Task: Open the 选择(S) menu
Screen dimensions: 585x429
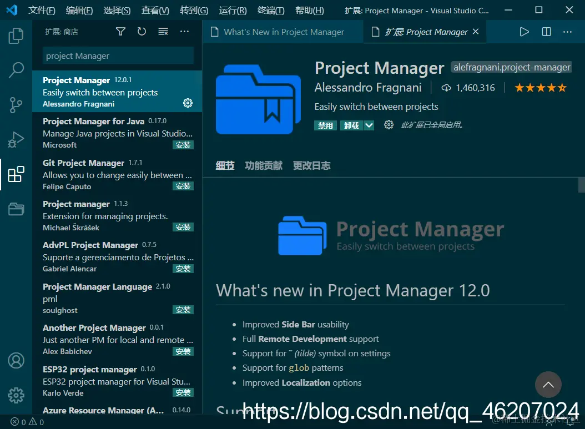Action: point(117,10)
